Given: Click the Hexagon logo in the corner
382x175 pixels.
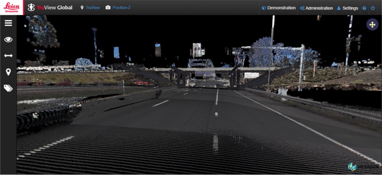Looking at the screenshot, I should pos(363,166).
